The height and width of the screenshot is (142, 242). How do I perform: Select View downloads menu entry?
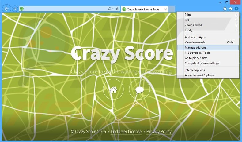click(208, 42)
